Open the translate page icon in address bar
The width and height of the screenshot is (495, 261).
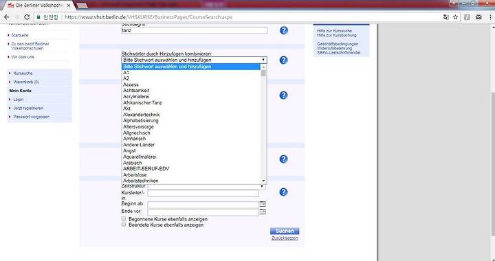click(445, 17)
